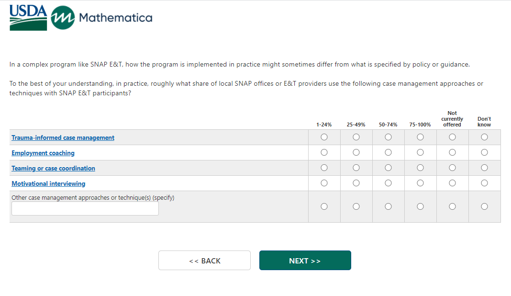
Task: Click the USDA logo
Action: (28, 18)
